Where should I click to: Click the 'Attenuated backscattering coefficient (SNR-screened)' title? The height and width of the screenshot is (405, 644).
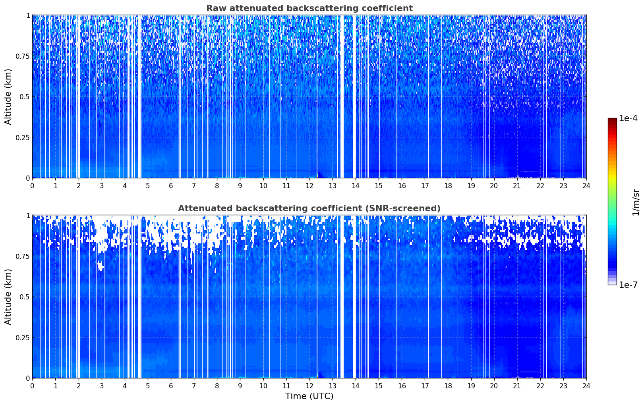(309, 208)
